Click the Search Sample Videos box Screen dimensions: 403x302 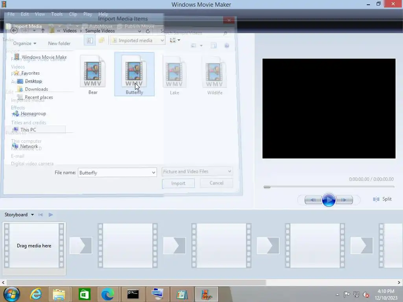(194, 33)
